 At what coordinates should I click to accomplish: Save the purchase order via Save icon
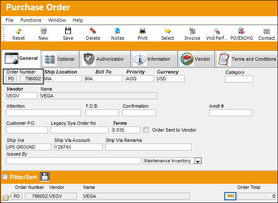pos(68,31)
